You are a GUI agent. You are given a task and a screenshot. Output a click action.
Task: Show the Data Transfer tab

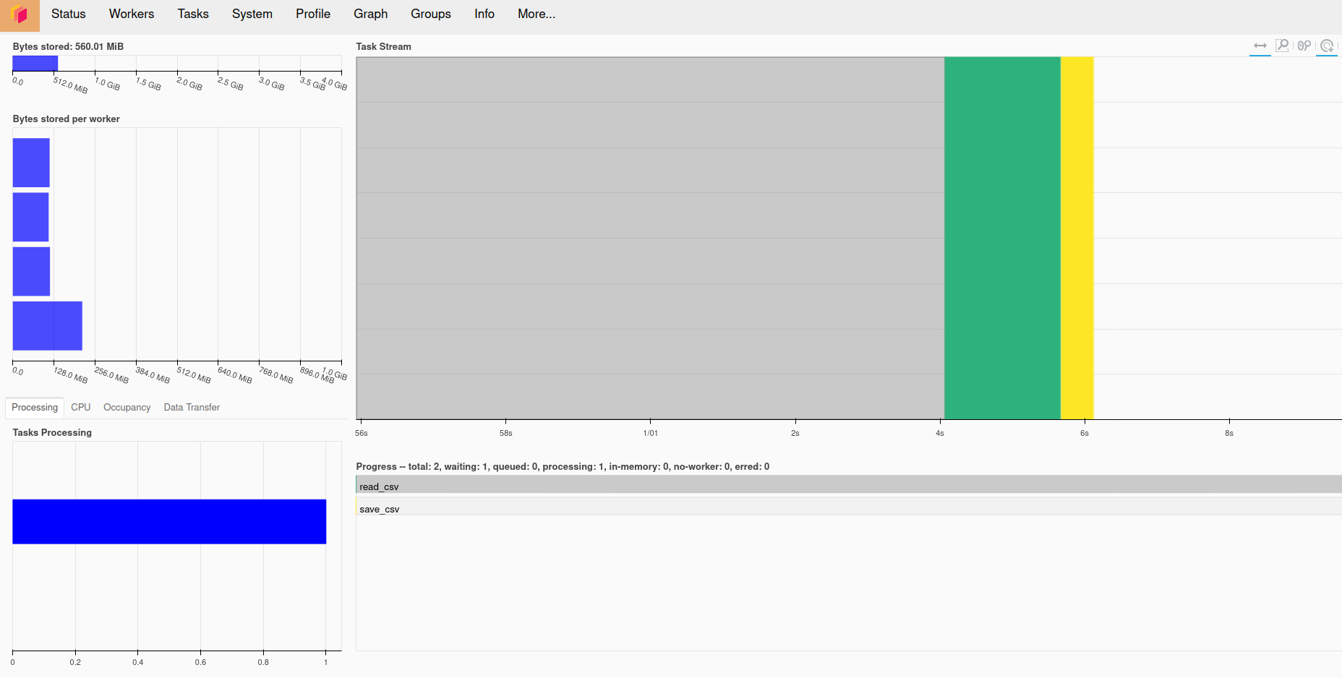[x=192, y=408]
